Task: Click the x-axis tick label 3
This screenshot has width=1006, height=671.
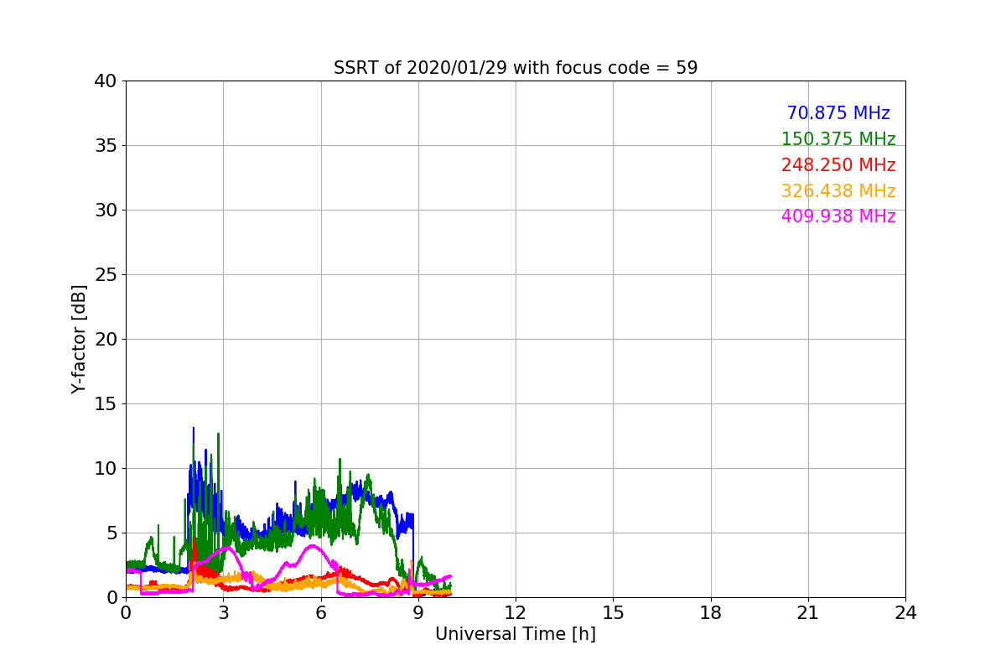Action: pos(223,613)
